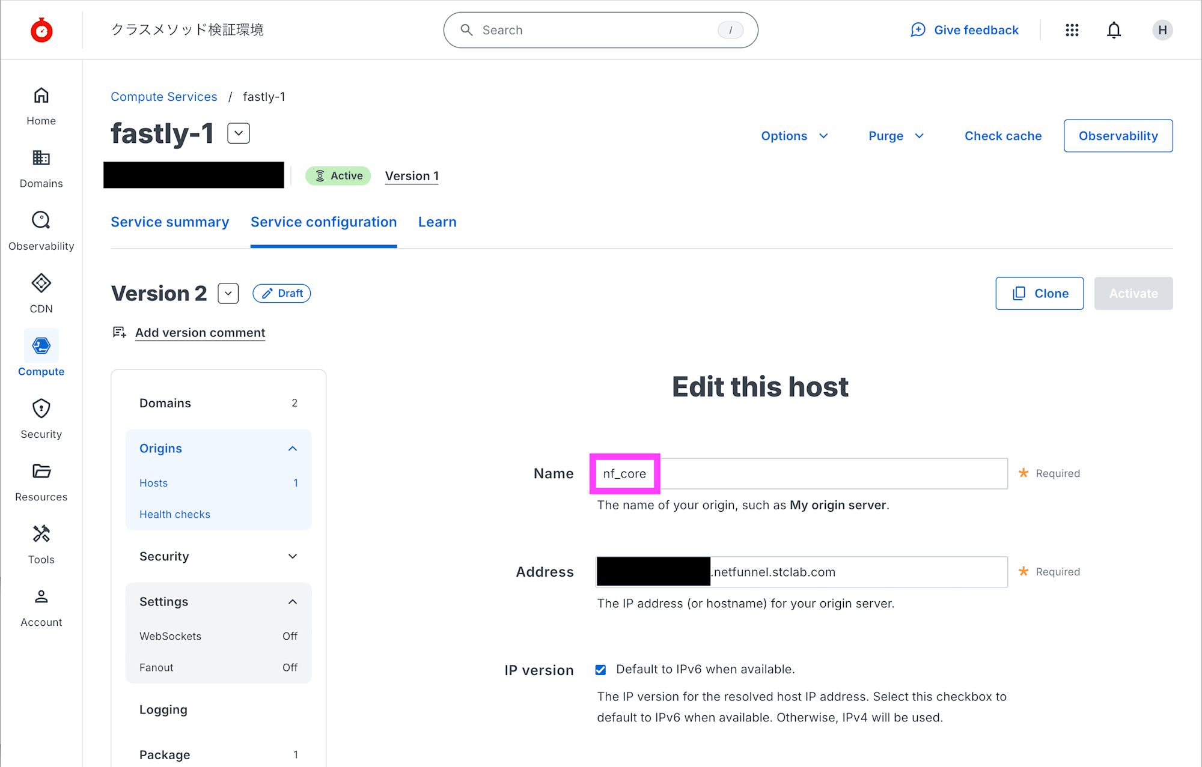The height and width of the screenshot is (767, 1202).
Task: Expand the Options dropdown
Action: pyautogui.click(x=794, y=136)
